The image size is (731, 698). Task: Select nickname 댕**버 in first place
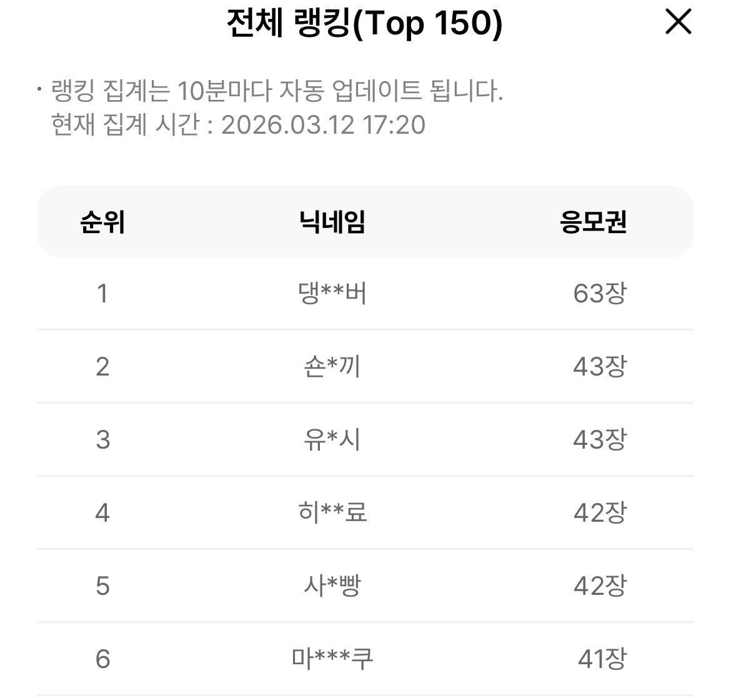coord(332,293)
